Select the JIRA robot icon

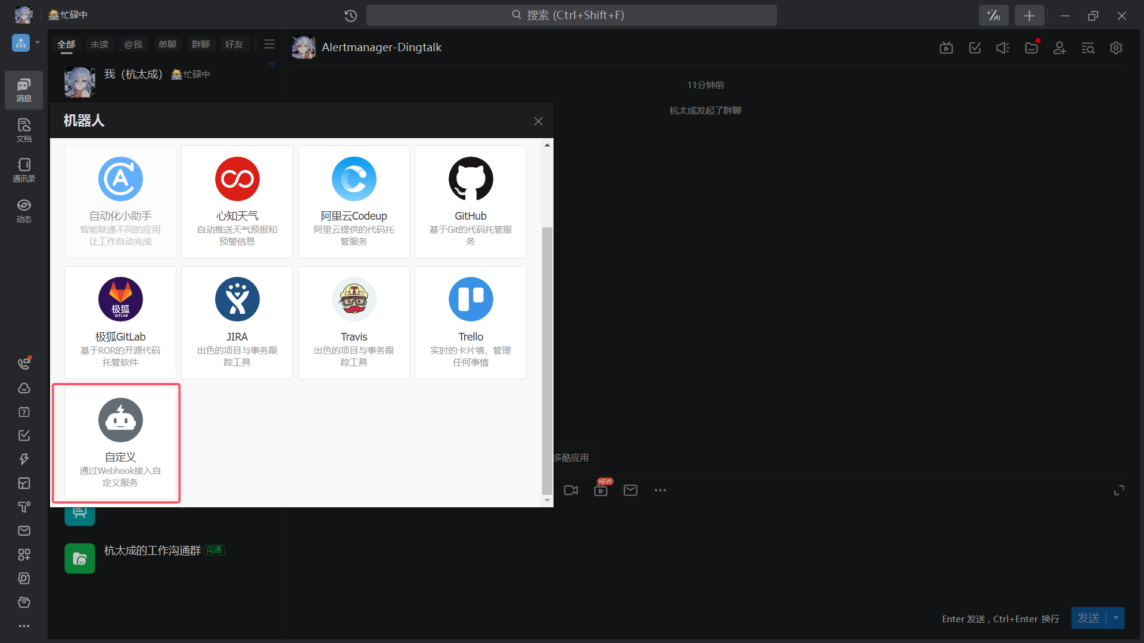click(237, 299)
